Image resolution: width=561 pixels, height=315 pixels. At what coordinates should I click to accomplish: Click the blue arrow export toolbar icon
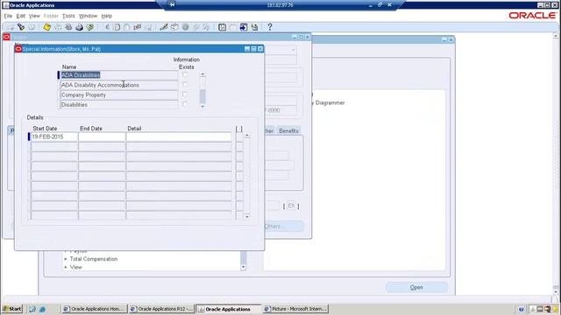tap(244, 27)
